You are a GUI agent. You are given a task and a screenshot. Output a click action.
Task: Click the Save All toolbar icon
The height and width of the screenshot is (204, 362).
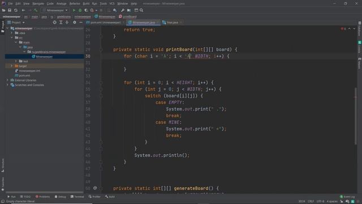point(10,10)
